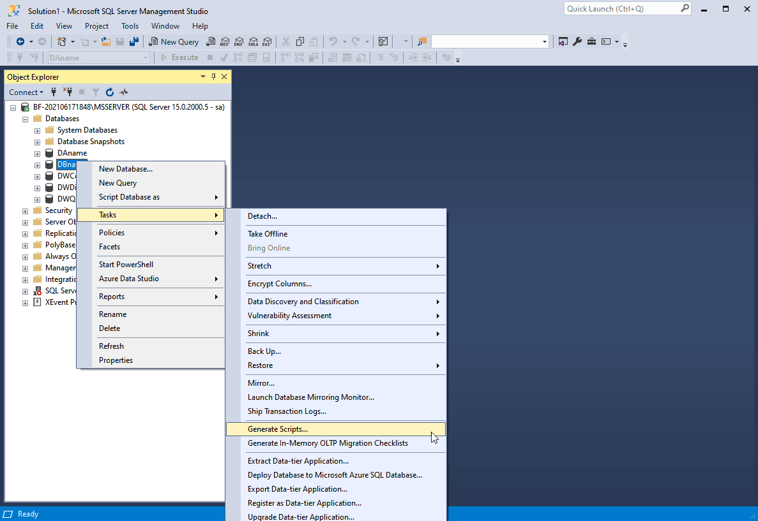Click the Connect Object Explorer plug icon
The width and height of the screenshot is (758, 521).
tap(54, 92)
